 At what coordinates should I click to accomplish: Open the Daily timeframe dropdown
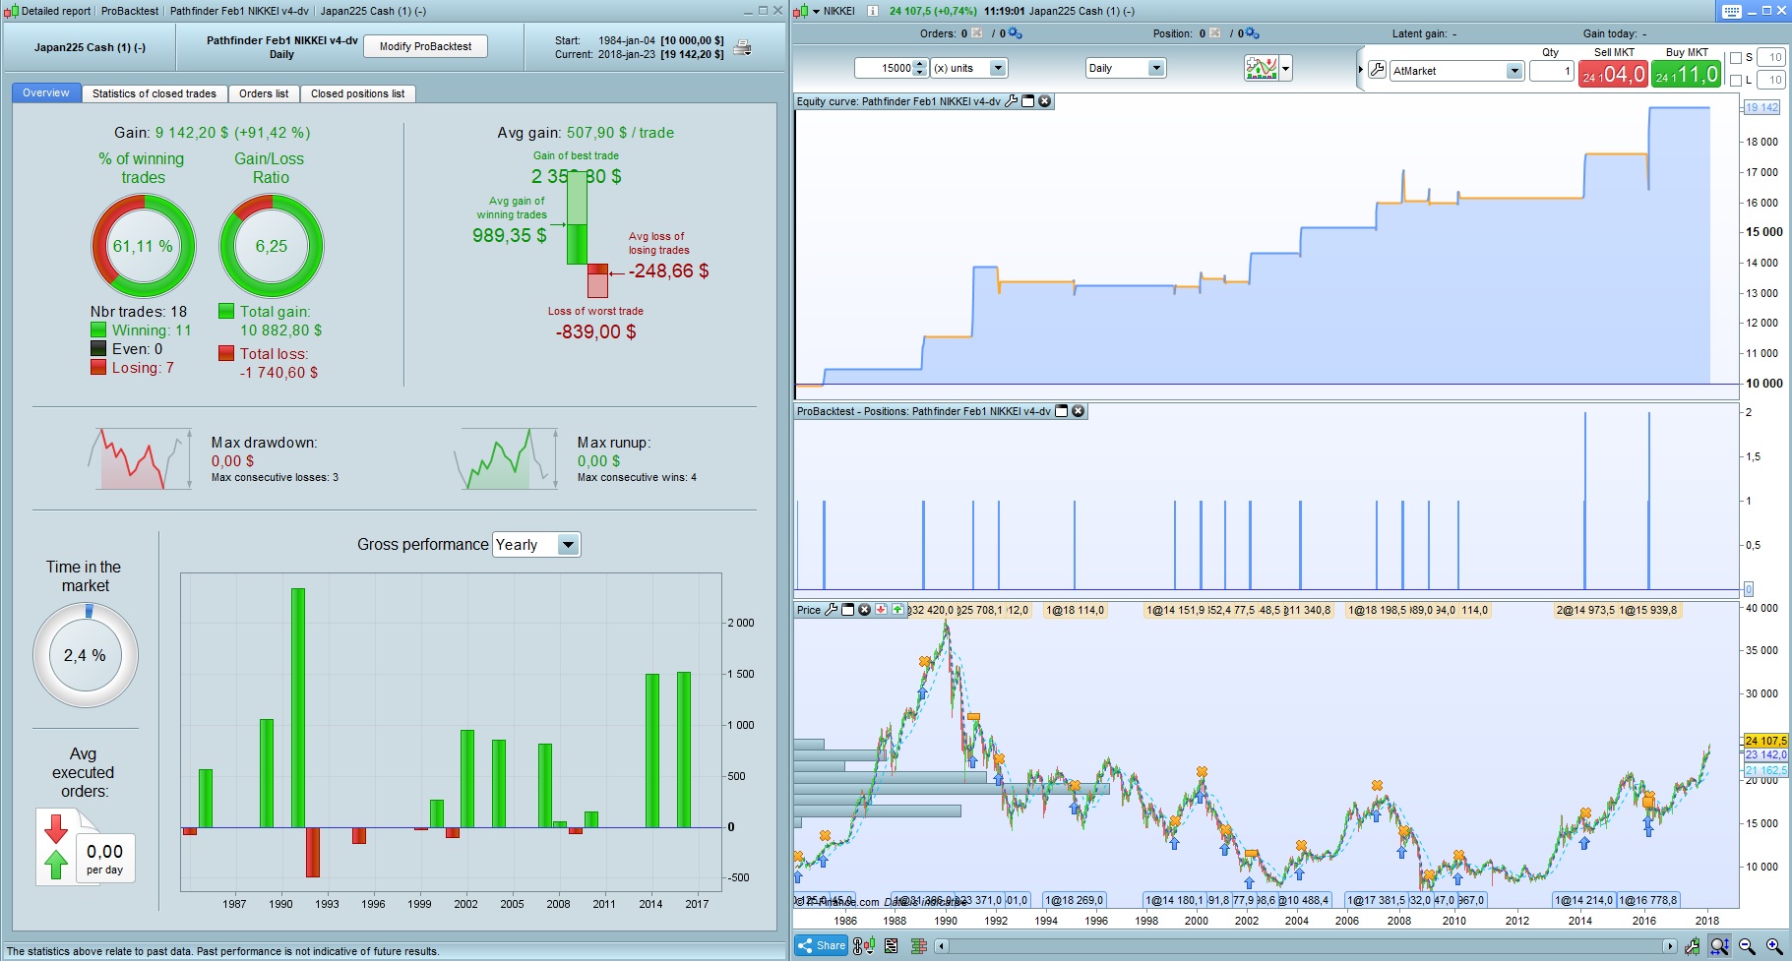pyautogui.click(x=1125, y=68)
